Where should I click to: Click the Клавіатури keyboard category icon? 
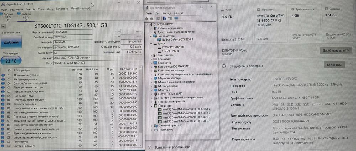pos(155,59)
